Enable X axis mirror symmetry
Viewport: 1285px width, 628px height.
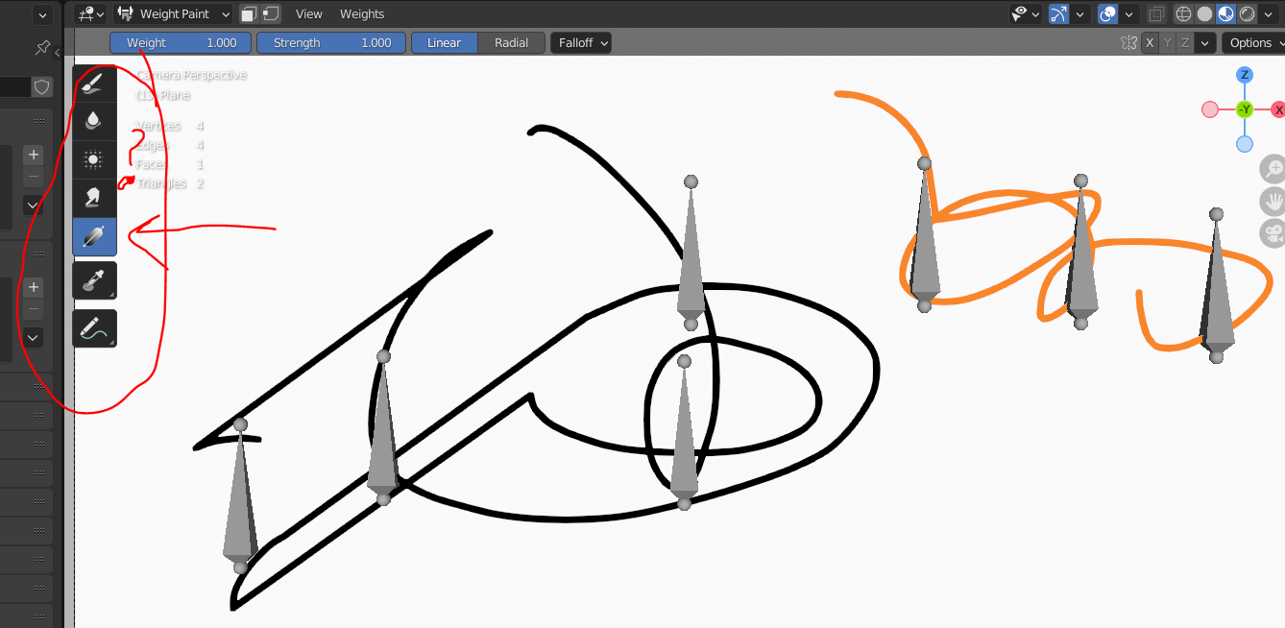(1150, 43)
